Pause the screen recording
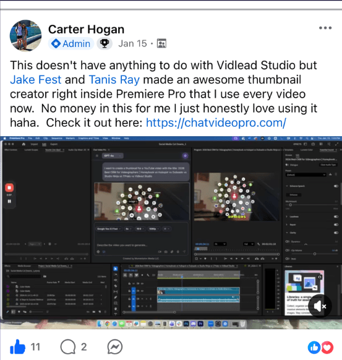The height and width of the screenshot is (360, 342). pyautogui.click(x=9, y=202)
